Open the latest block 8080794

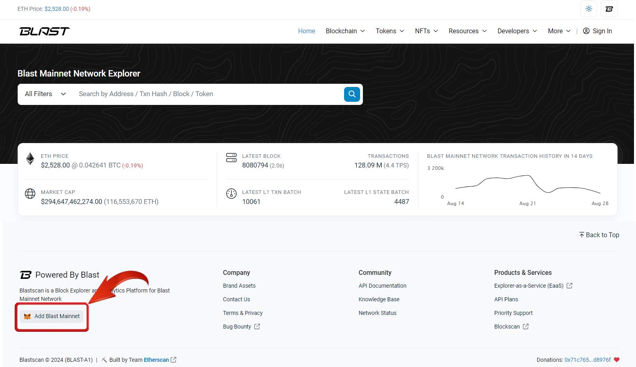point(255,165)
